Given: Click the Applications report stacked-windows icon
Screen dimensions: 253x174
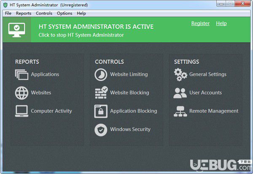Looking at the screenshot, I should click(x=22, y=75).
